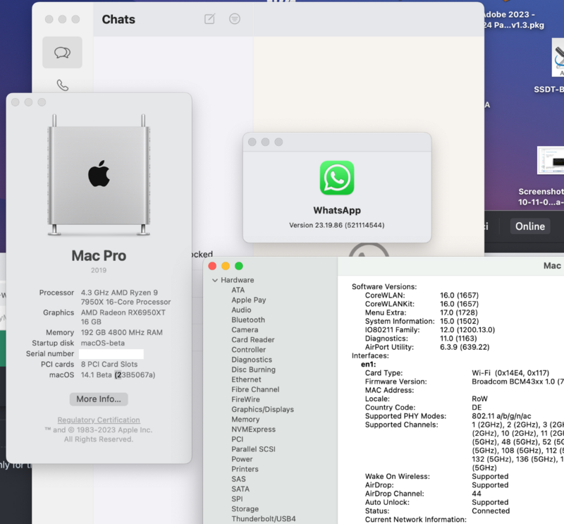
Task: Select Bluetooth in Hardware list
Action: click(248, 320)
